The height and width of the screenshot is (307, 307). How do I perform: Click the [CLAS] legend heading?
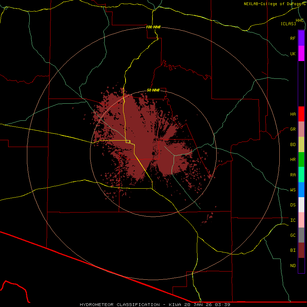click(288, 24)
